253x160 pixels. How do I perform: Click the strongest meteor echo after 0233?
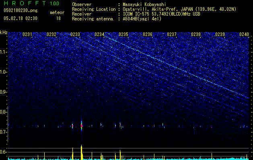tap(82, 126)
